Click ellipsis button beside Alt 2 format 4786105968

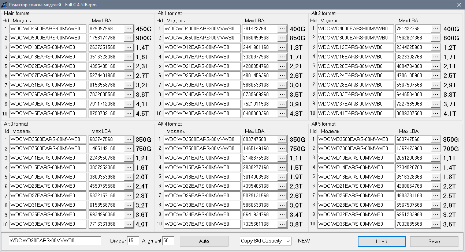(436, 76)
